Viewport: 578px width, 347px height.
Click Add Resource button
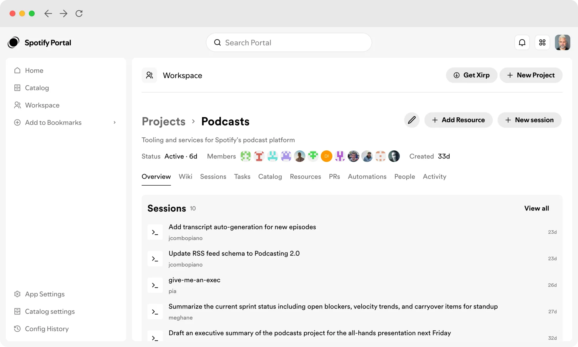[x=458, y=120]
